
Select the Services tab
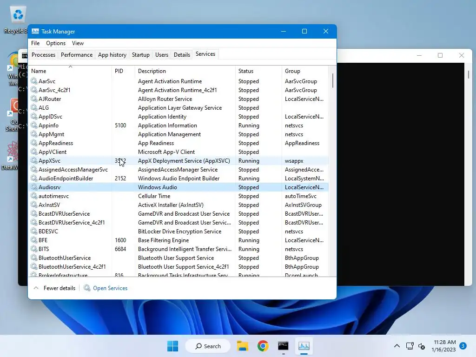coord(205,54)
